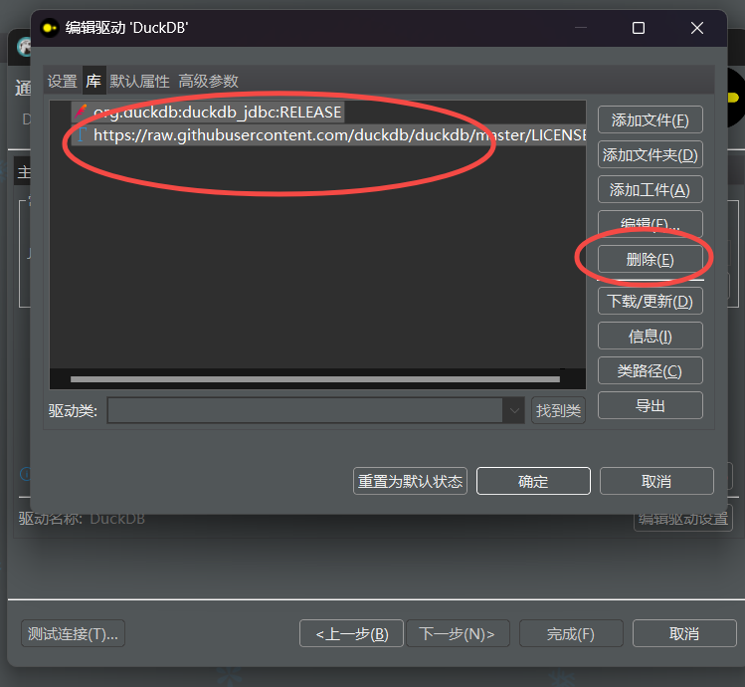Click the 编辑(E)... button
The height and width of the screenshot is (687, 745).
click(650, 224)
